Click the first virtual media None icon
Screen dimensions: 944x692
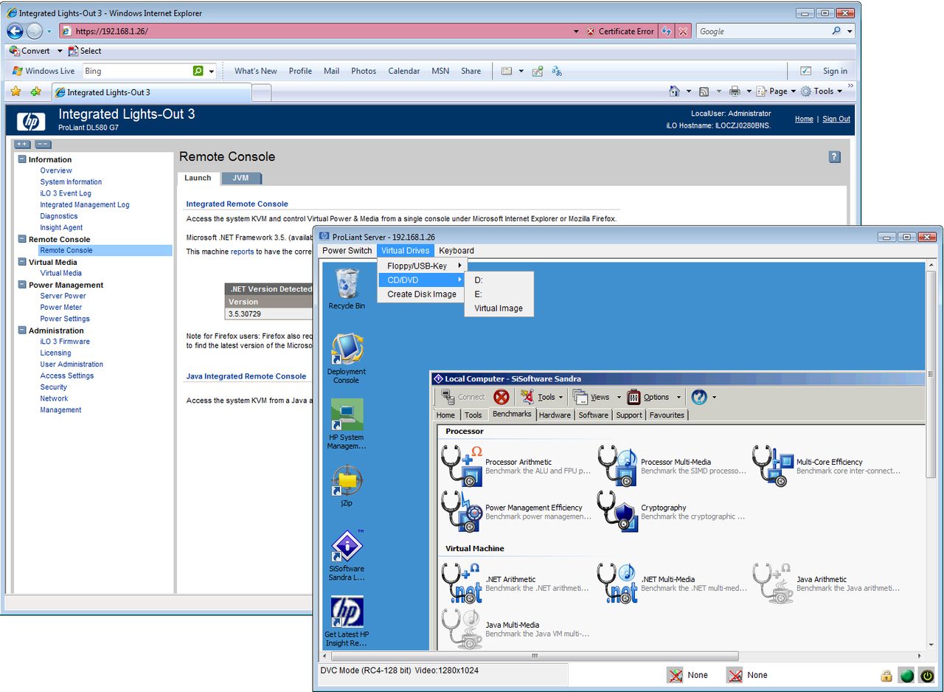pos(675,675)
